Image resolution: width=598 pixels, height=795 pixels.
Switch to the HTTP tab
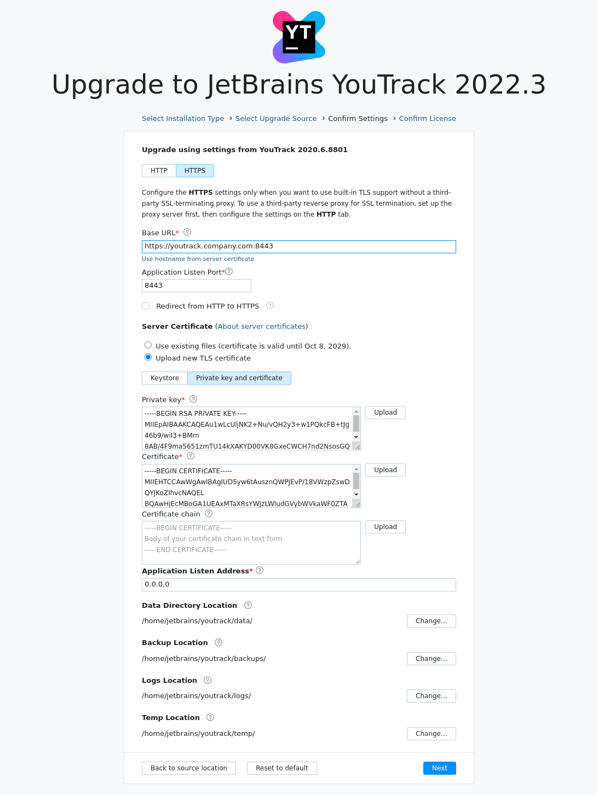159,171
